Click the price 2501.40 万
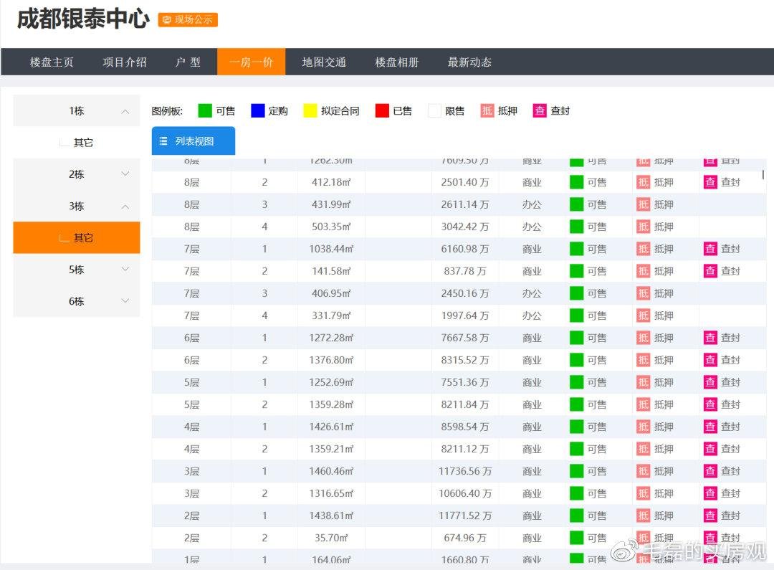This screenshot has height=570, width=774. 465,182
